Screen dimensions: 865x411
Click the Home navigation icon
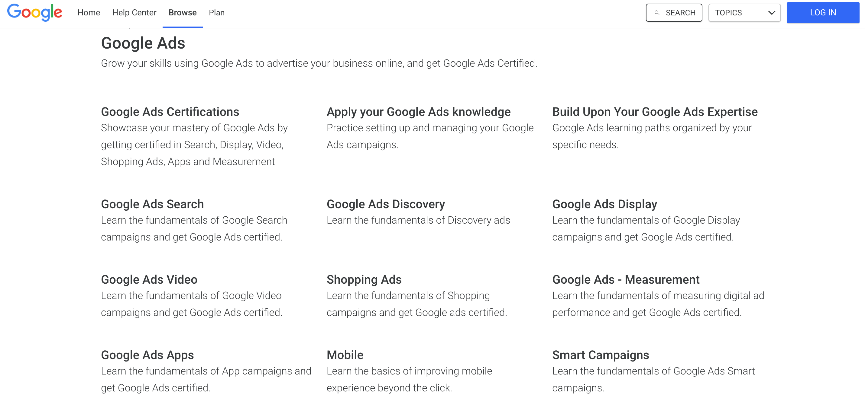click(88, 12)
